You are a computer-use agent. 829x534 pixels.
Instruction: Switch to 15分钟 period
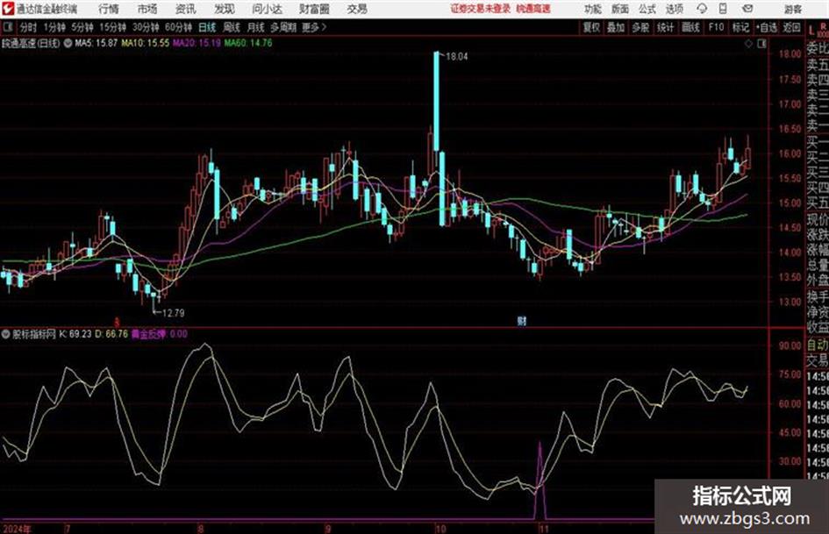(112, 27)
